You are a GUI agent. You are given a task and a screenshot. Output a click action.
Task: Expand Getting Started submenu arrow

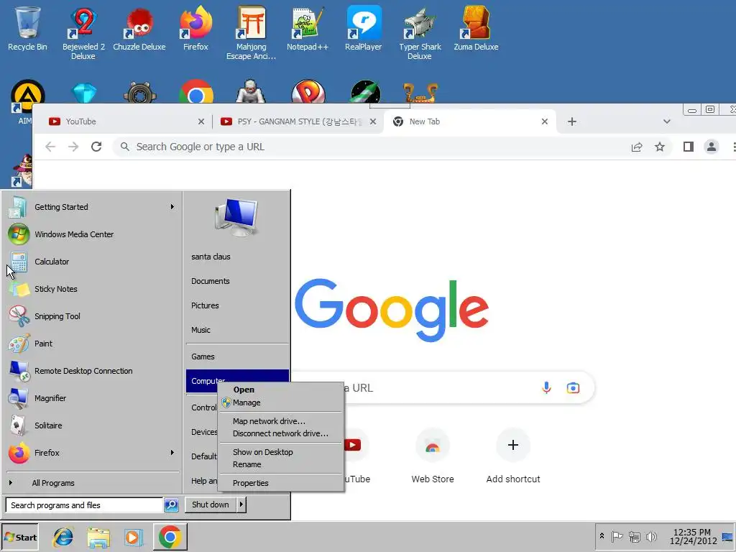172,207
